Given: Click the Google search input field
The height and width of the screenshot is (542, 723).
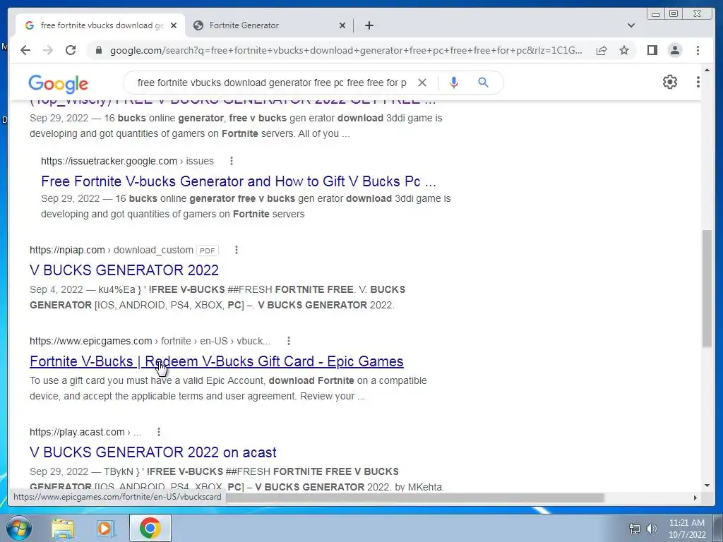Looking at the screenshot, I should [272, 83].
